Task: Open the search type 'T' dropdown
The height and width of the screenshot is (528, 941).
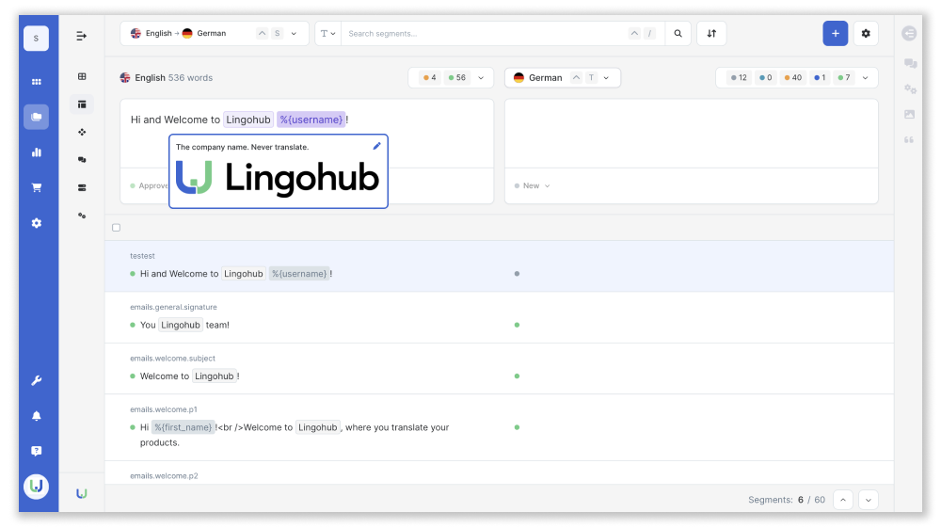Action: point(327,34)
